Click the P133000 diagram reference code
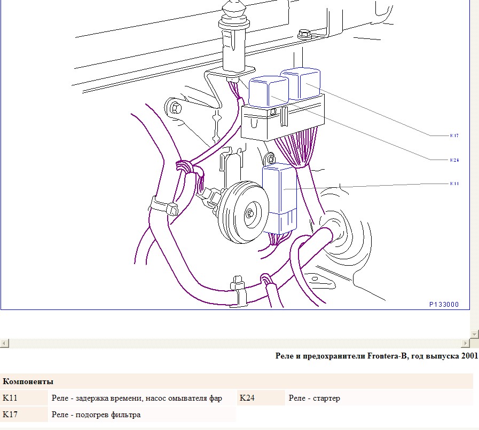 click(x=444, y=304)
